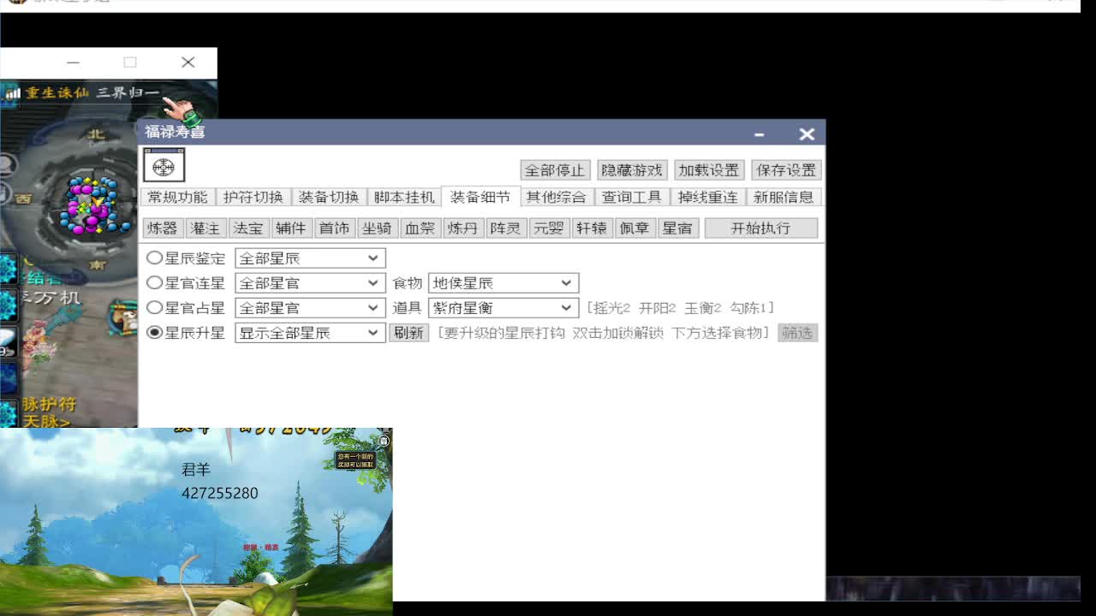
Task: Click the small icon at the landscape video's top-right corner
Action: [x=384, y=441]
